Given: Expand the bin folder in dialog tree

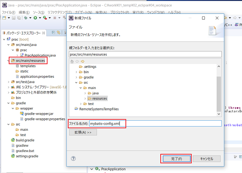Looking at the screenshot, I should [76, 72].
